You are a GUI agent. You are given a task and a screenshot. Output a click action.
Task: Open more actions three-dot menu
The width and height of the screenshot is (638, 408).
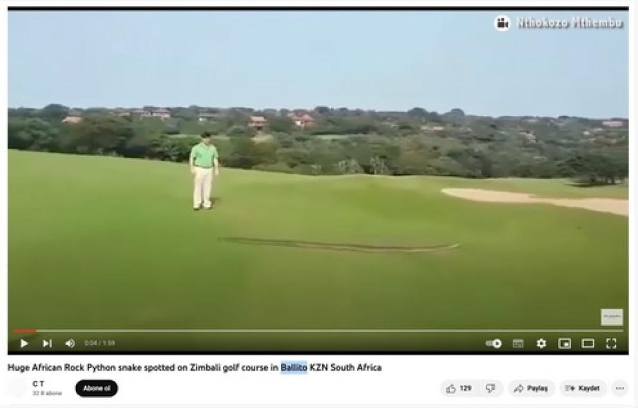[x=619, y=388]
